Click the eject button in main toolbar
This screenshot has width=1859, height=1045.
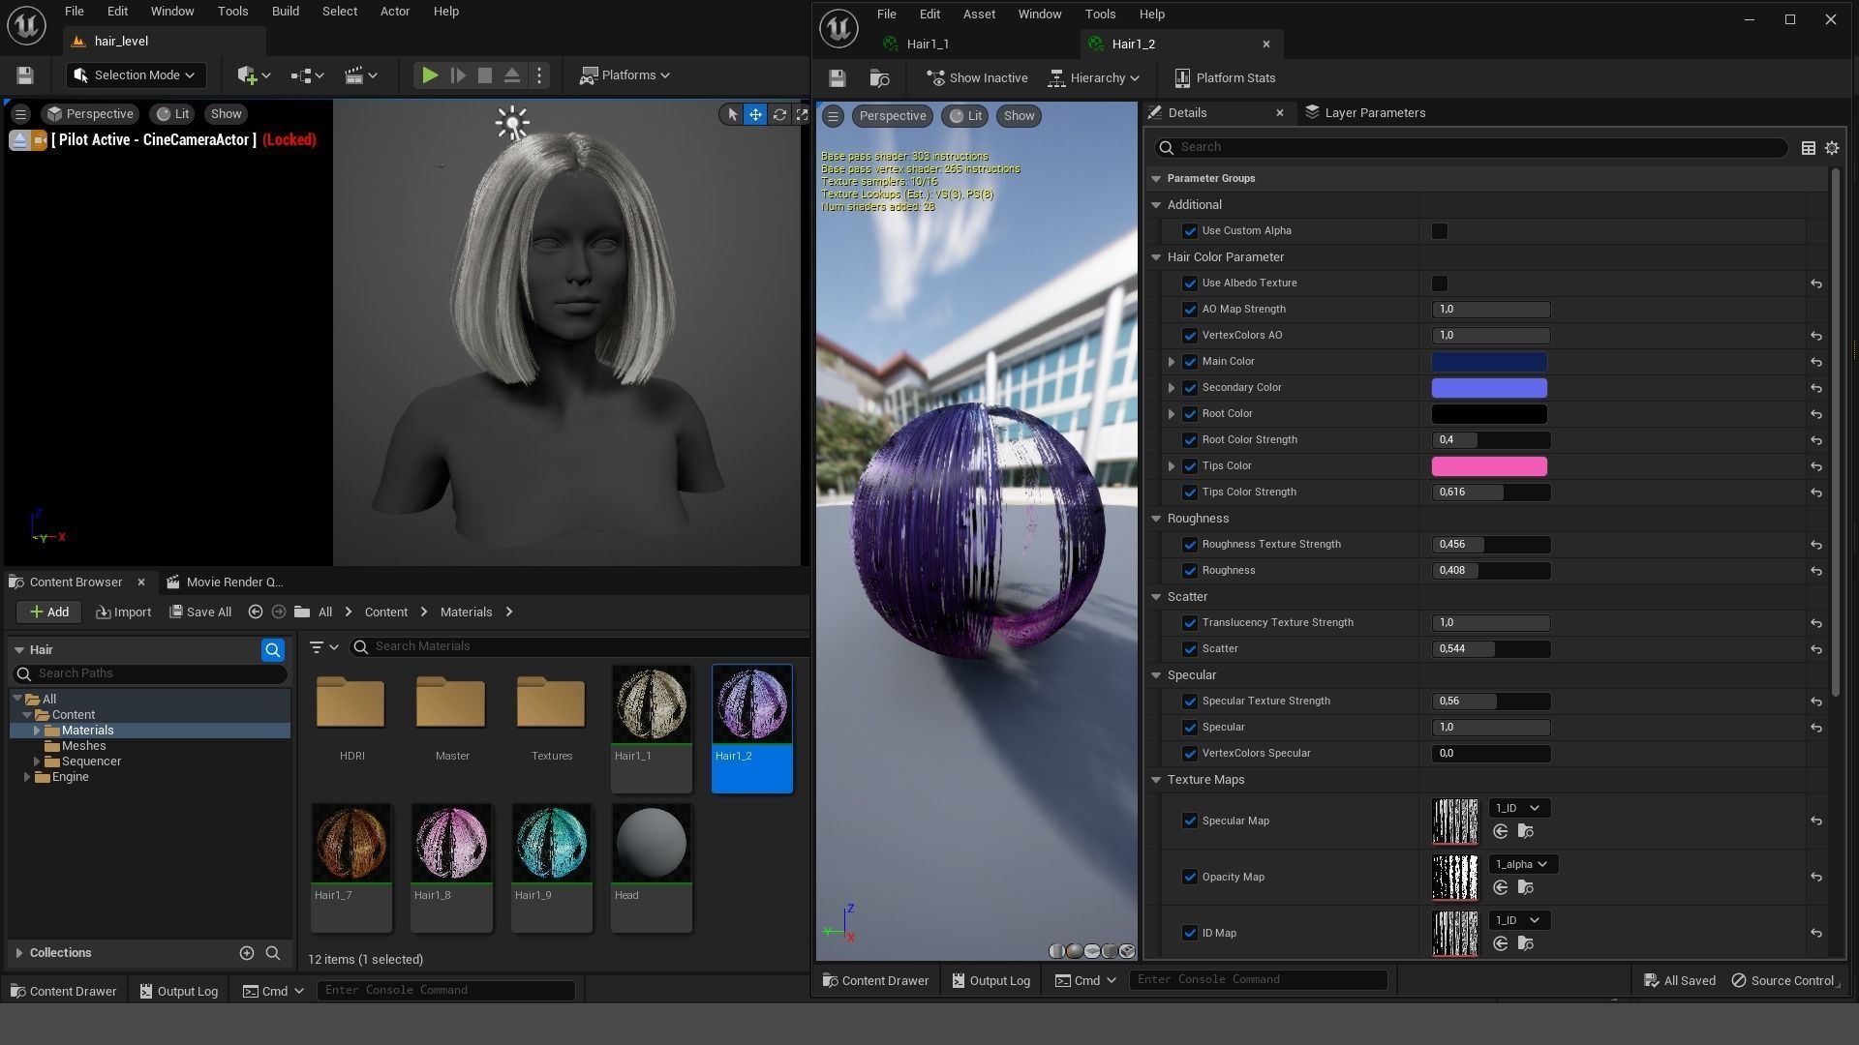(512, 75)
